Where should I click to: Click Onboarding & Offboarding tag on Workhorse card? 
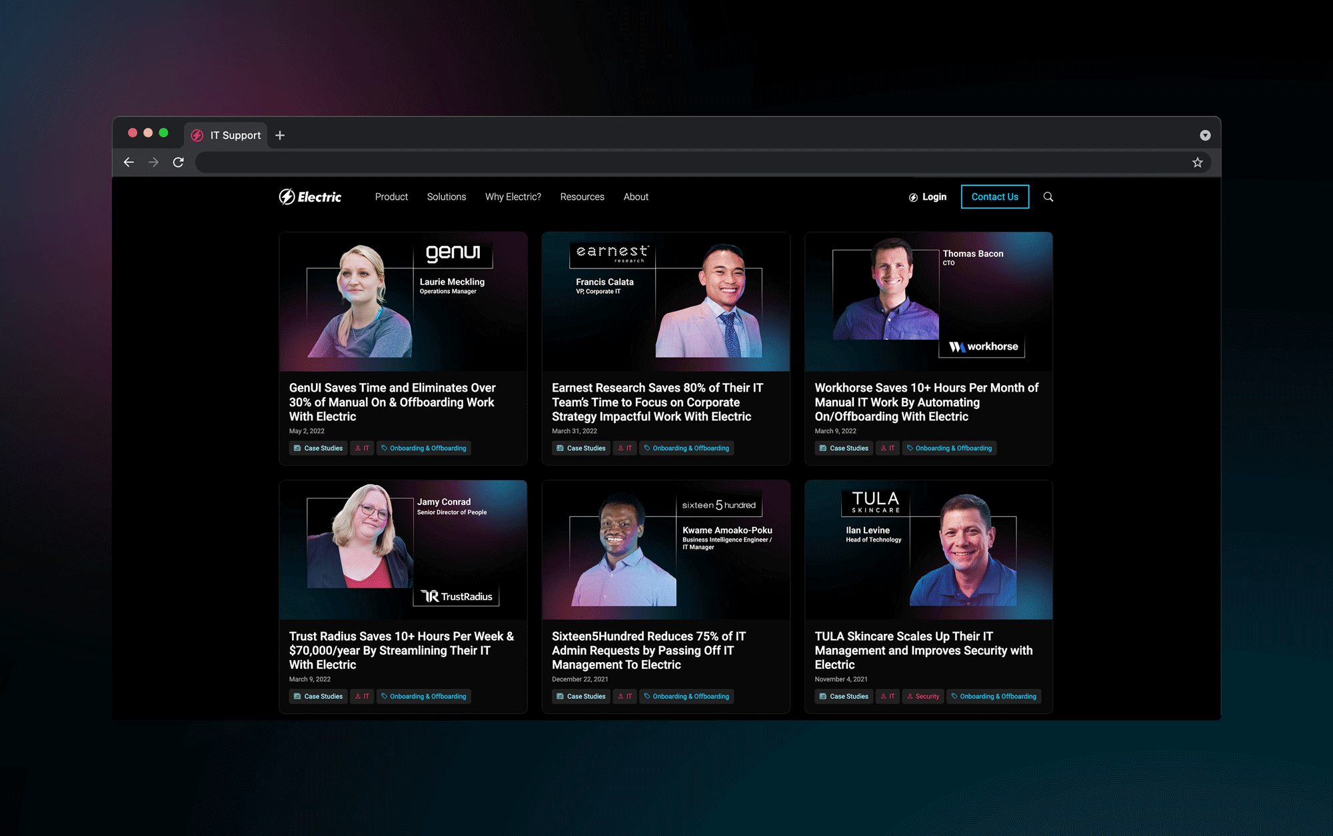(949, 448)
